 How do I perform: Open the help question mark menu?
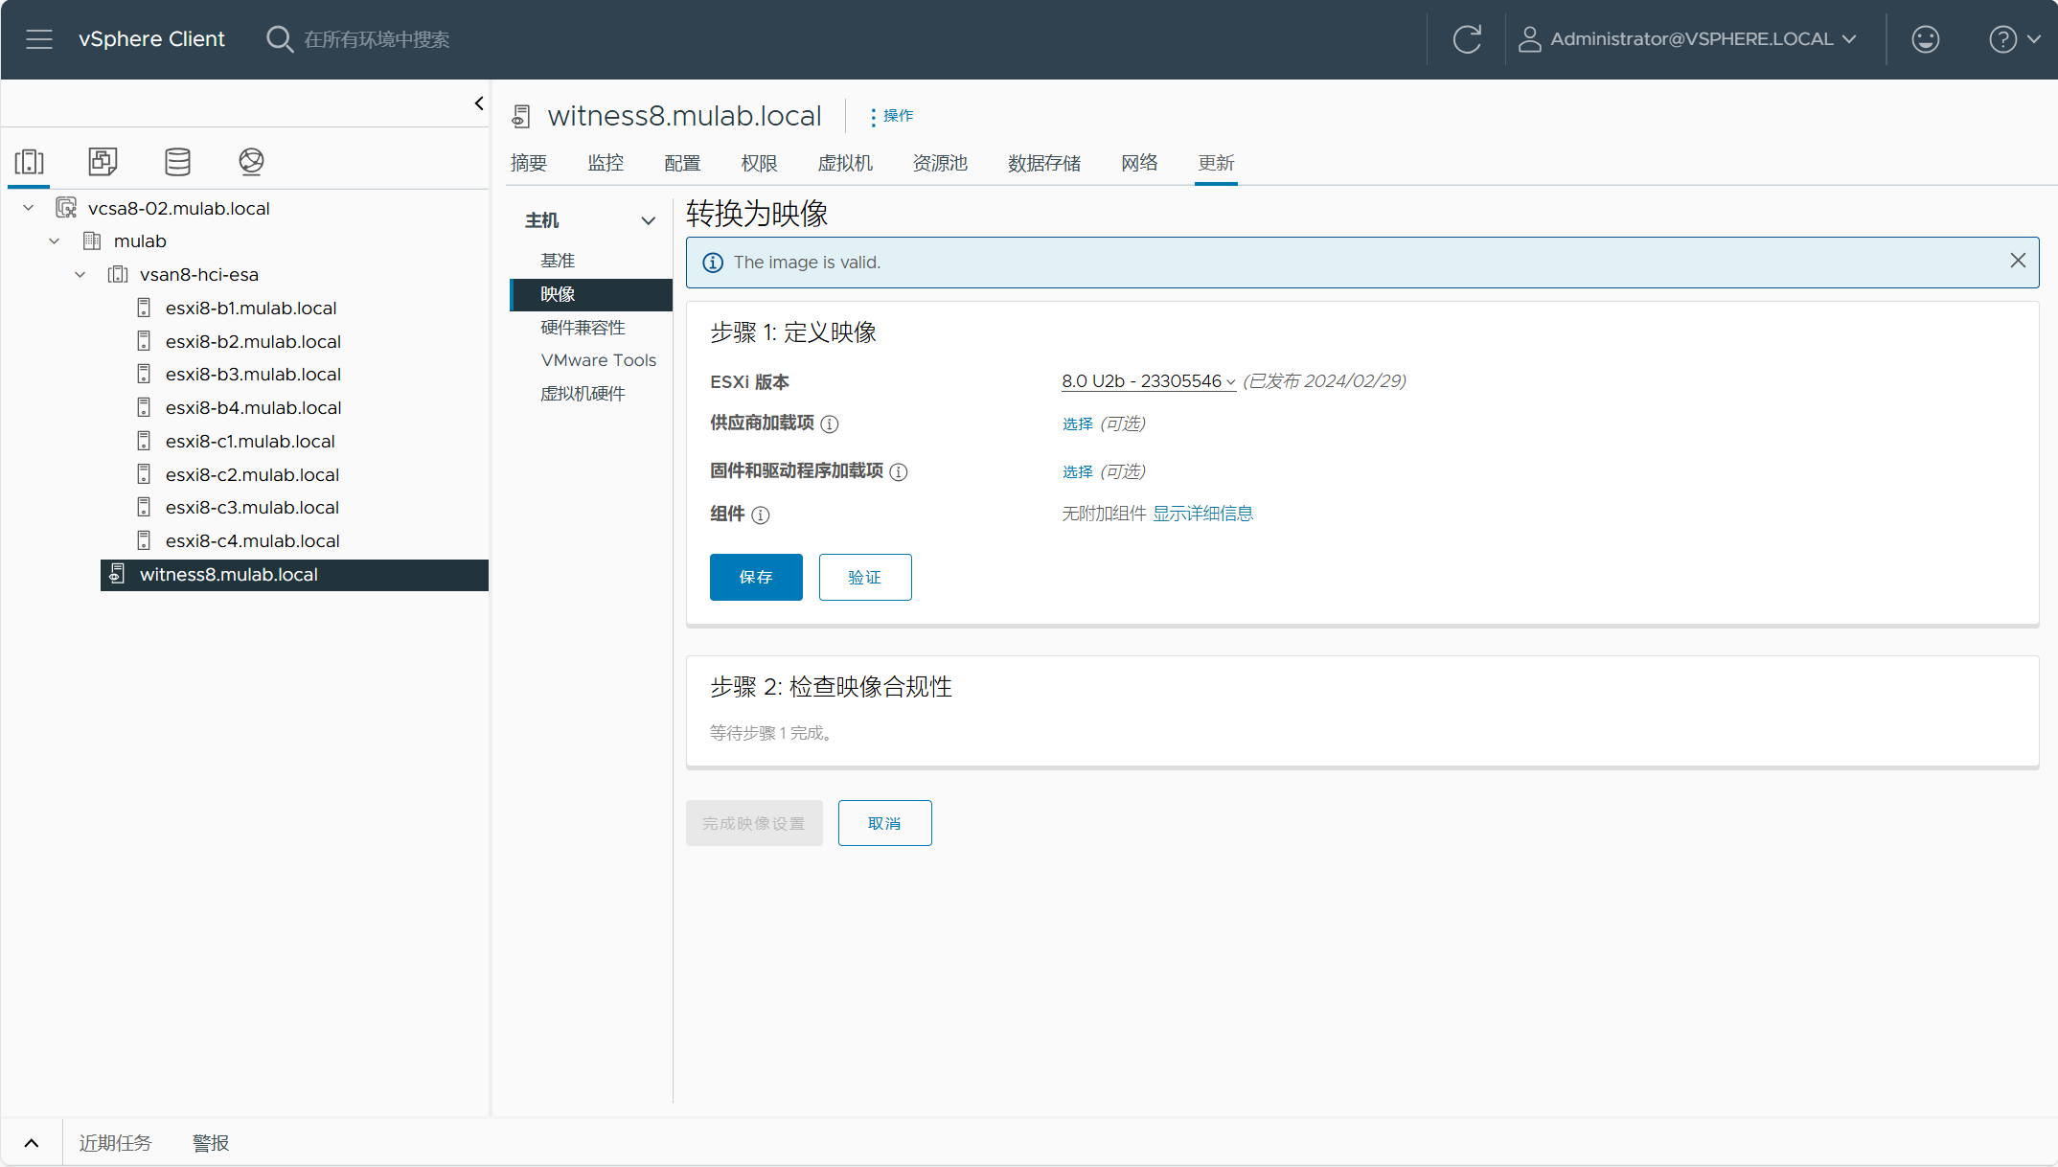[2002, 39]
